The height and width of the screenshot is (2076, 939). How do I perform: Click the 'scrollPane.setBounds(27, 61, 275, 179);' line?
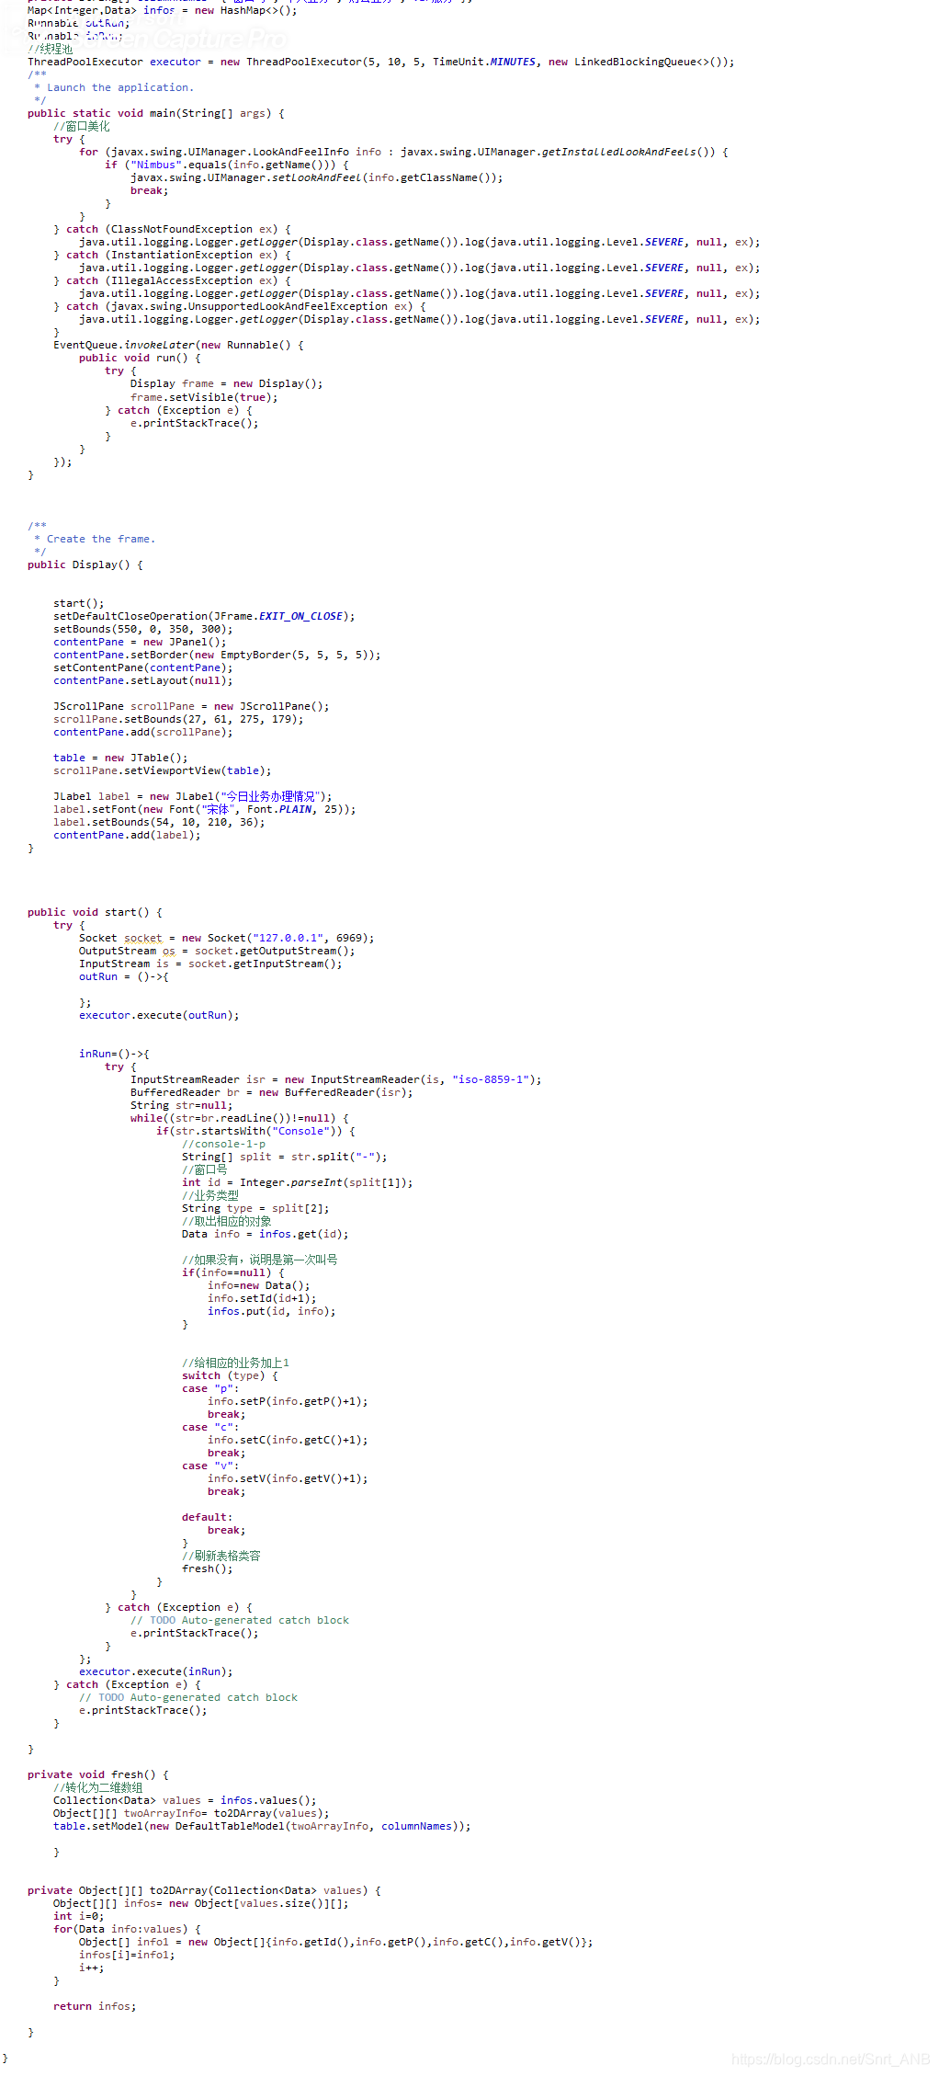[178, 719]
